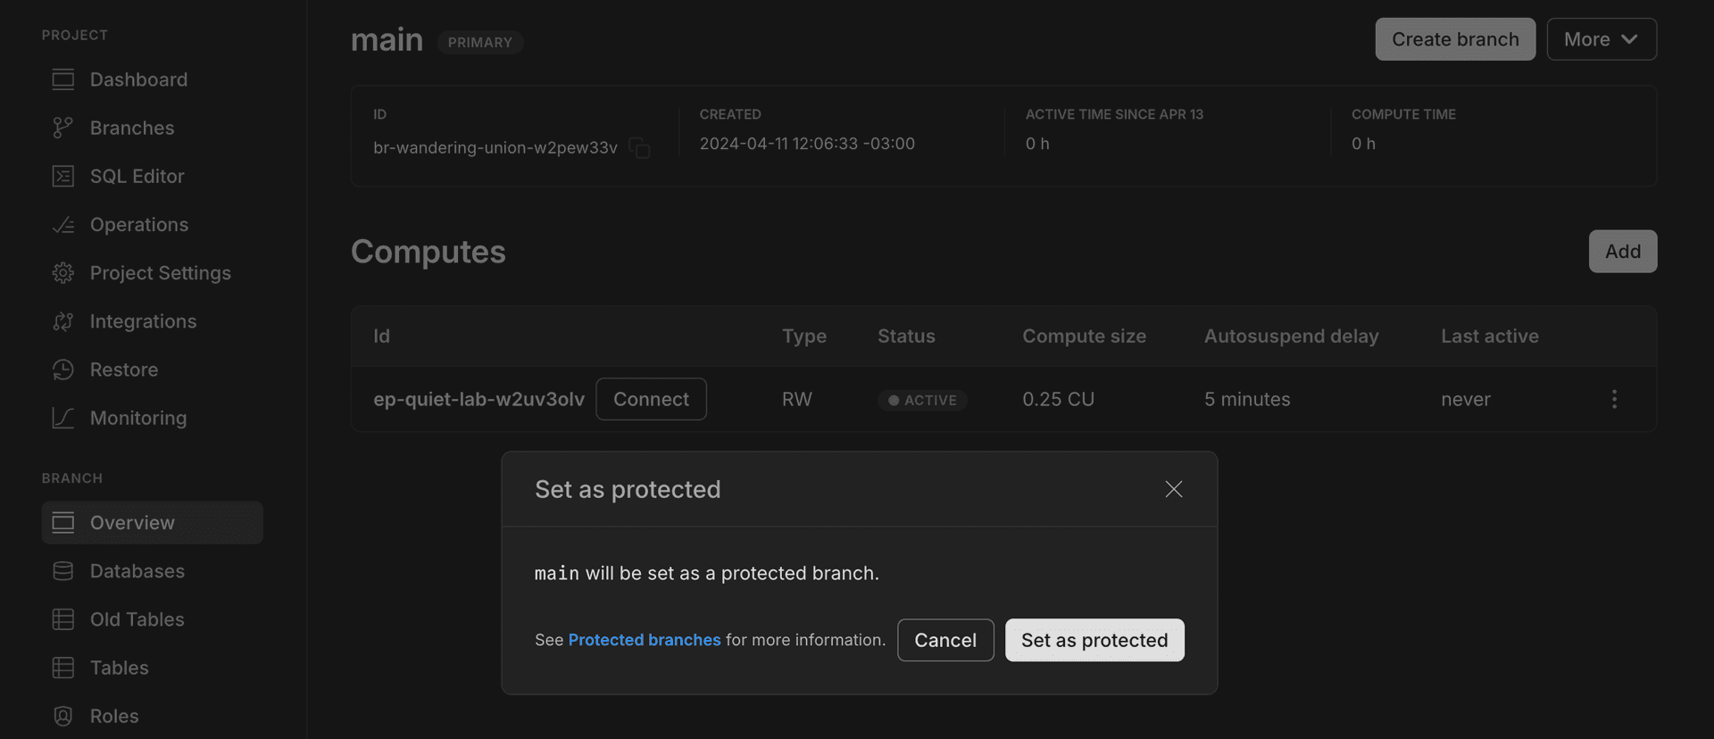Click the Monitoring chart icon
This screenshot has height=739, width=1714.
(x=62, y=418)
